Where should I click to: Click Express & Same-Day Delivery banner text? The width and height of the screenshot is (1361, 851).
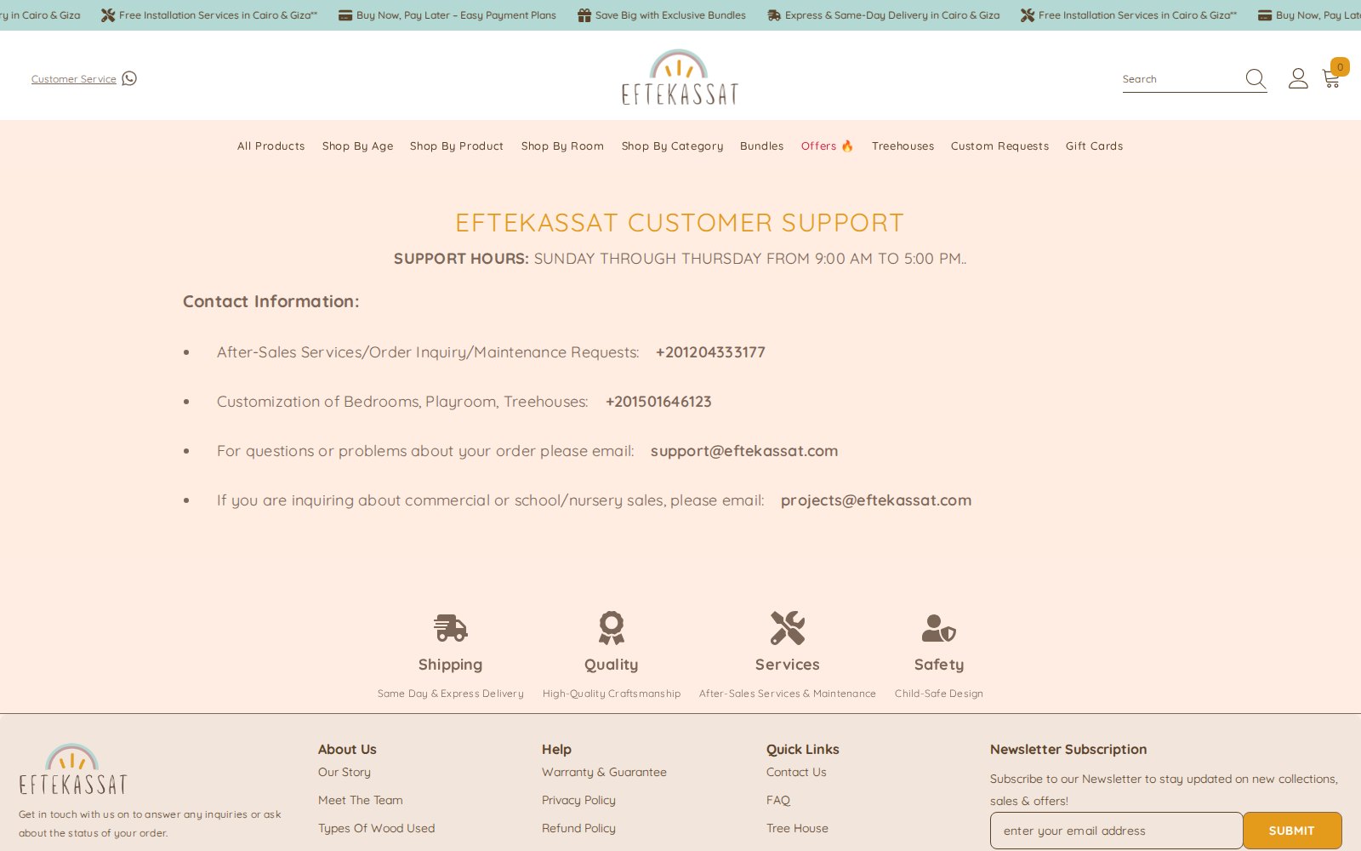[892, 15]
